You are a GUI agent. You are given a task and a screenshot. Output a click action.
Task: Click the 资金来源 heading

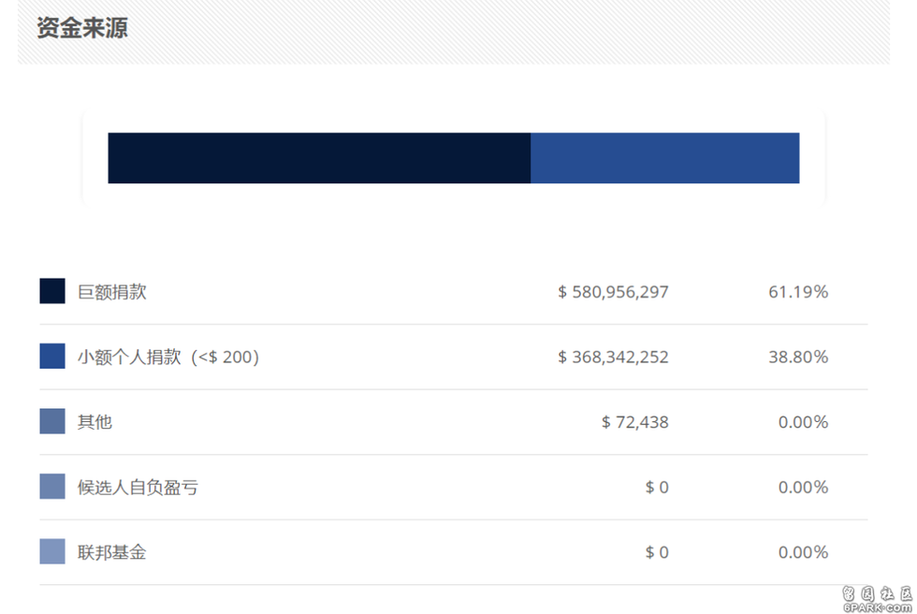[x=82, y=28]
